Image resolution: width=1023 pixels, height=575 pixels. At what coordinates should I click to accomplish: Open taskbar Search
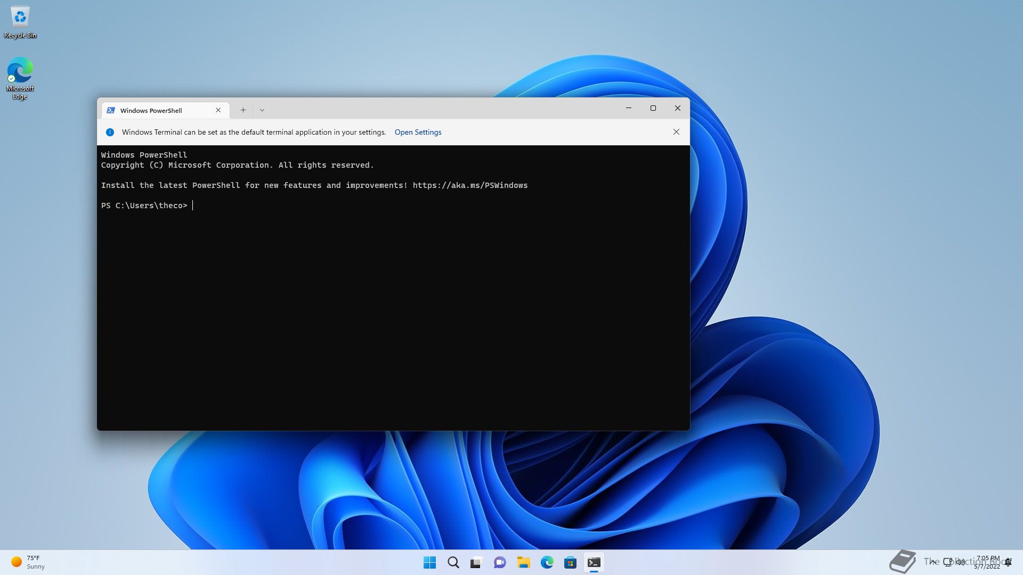453,563
